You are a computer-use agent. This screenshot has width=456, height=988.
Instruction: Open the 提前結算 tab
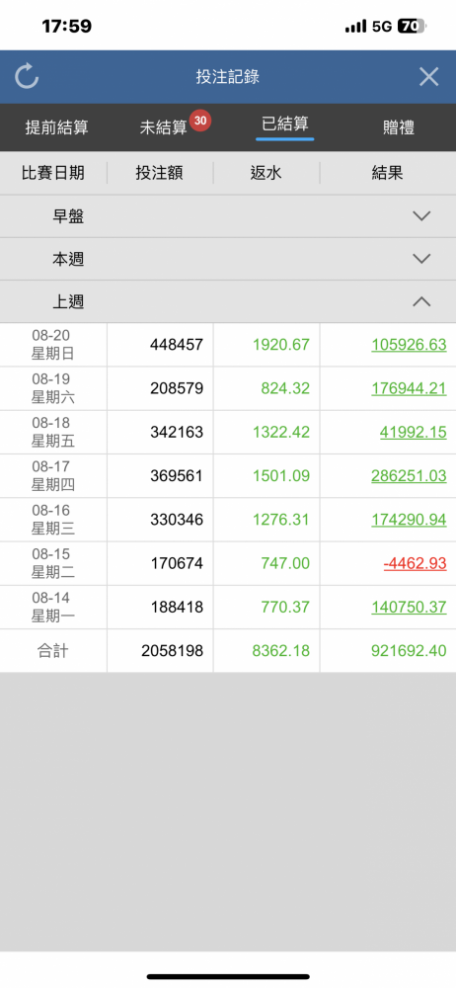click(56, 127)
